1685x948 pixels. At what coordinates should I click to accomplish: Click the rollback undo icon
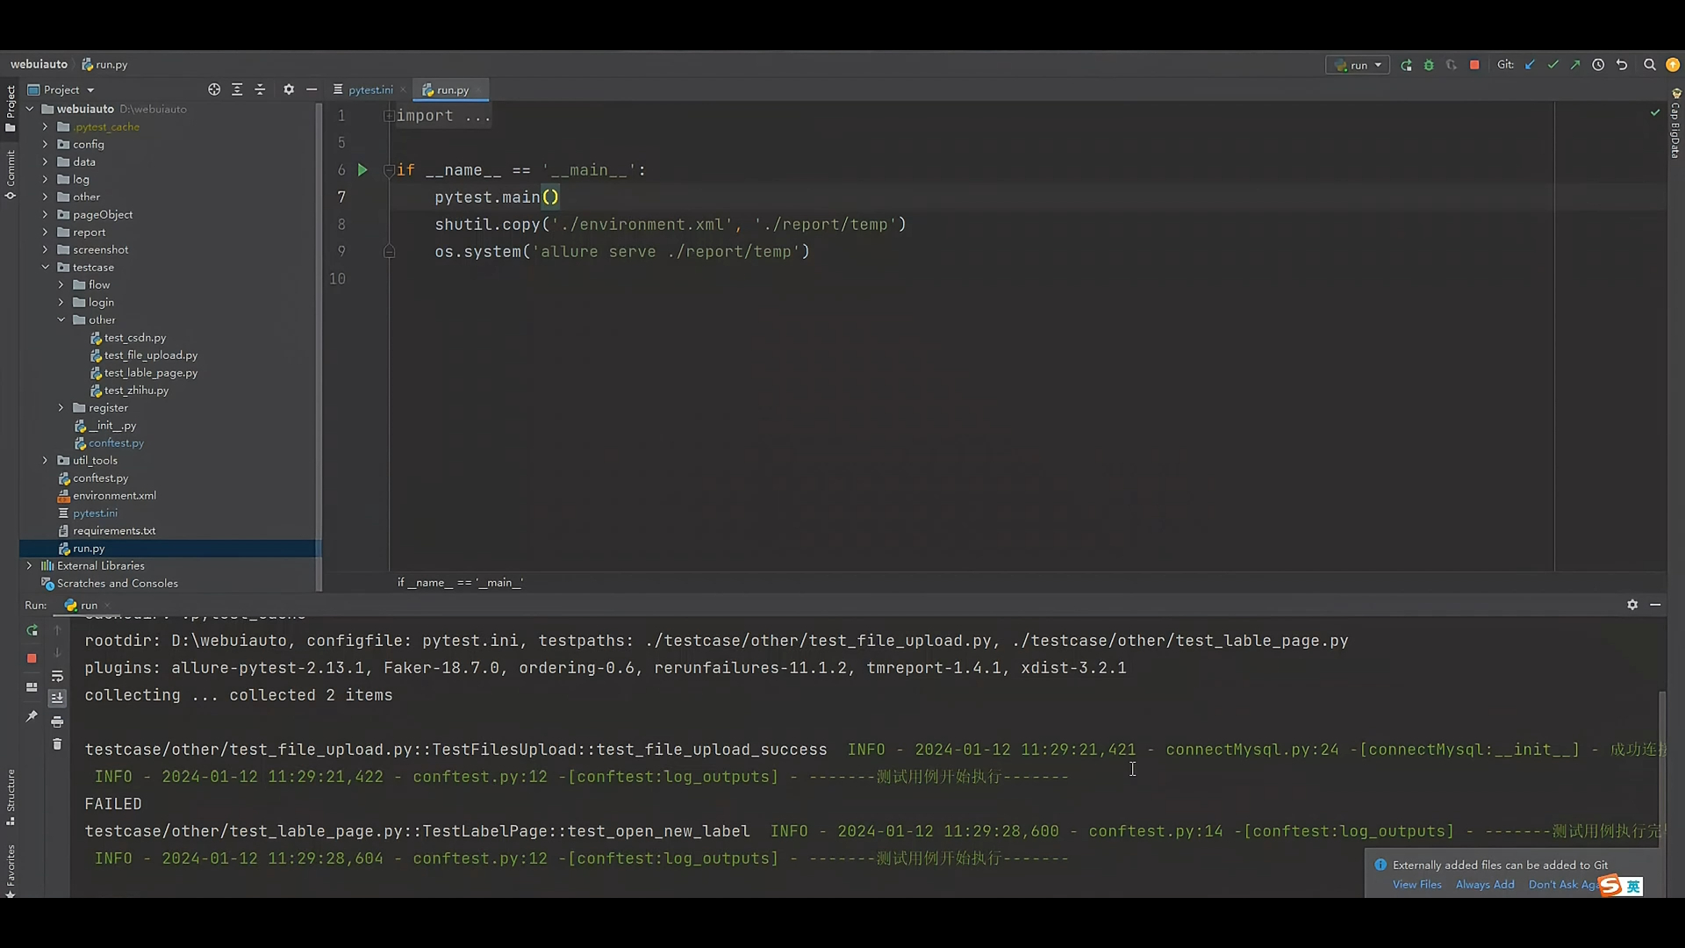tap(1622, 65)
